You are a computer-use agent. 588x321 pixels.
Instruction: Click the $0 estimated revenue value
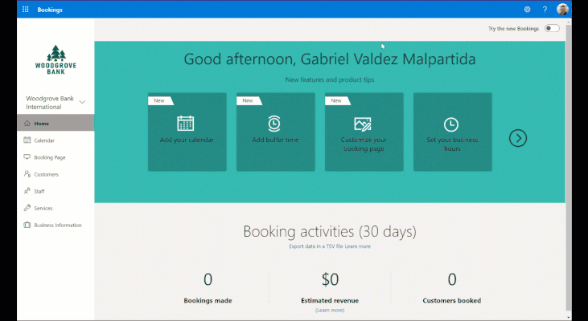(330, 279)
